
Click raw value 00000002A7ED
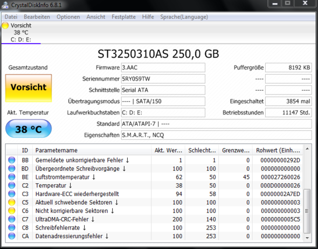tap(280, 194)
